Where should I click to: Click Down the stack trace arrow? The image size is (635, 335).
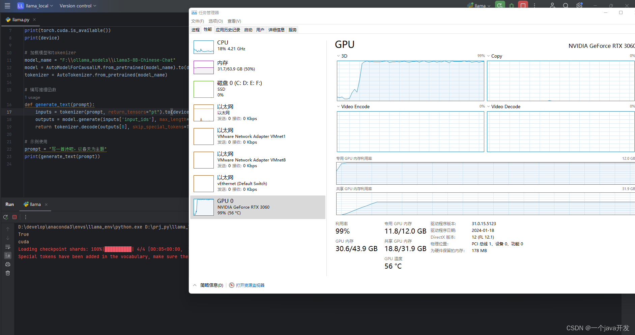click(x=8, y=238)
